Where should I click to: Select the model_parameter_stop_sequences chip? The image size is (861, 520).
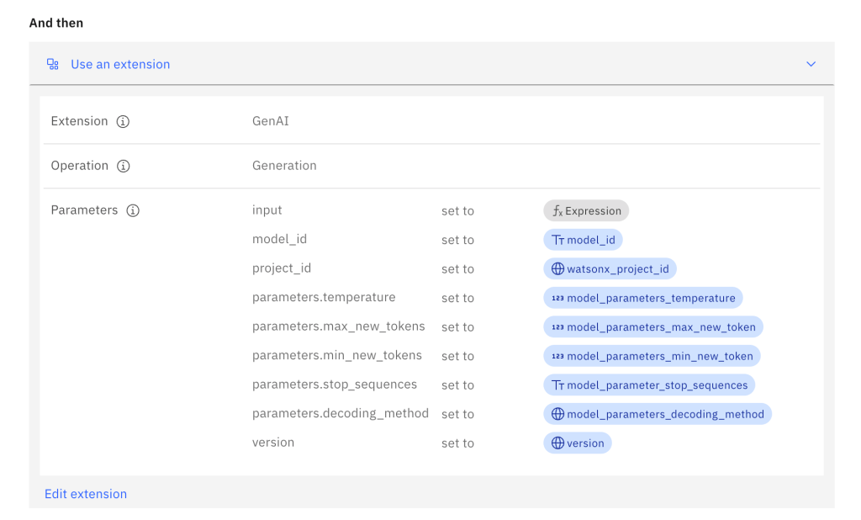tap(649, 385)
